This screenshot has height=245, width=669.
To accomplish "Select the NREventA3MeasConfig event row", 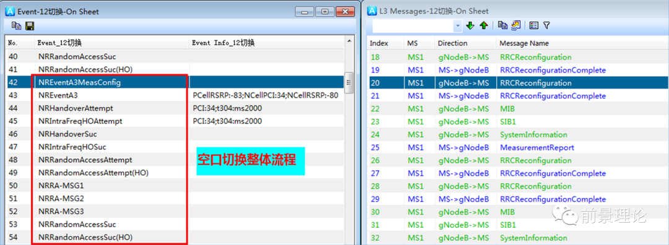I will click(x=175, y=82).
